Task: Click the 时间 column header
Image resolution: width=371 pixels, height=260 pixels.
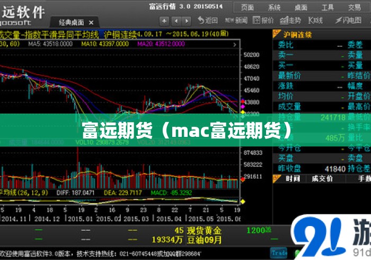Action: (x=293, y=179)
